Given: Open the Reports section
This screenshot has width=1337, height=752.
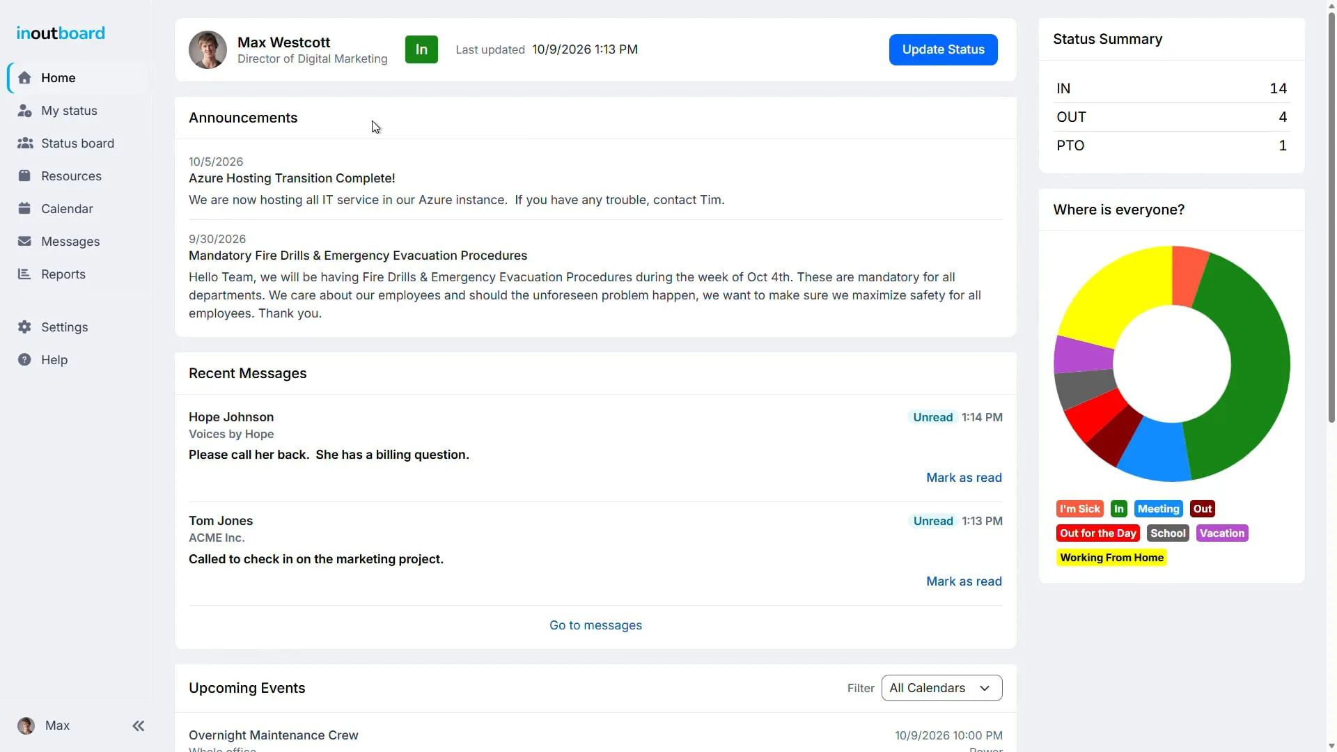Looking at the screenshot, I should click(63, 274).
